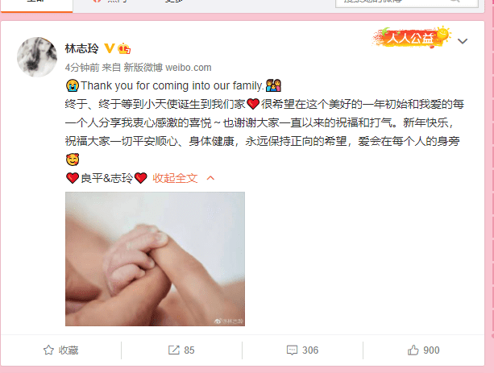The height and width of the screenshot is (373, 494).
Task: Open the 林志玲 username link
Action: (82, 48)
